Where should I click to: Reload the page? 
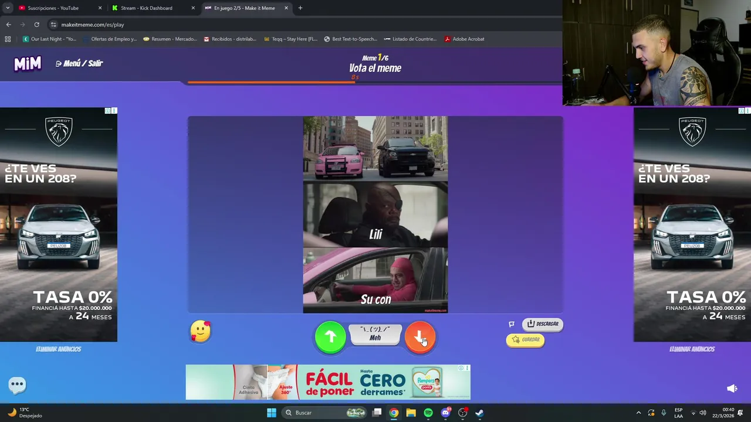[36, 25]
